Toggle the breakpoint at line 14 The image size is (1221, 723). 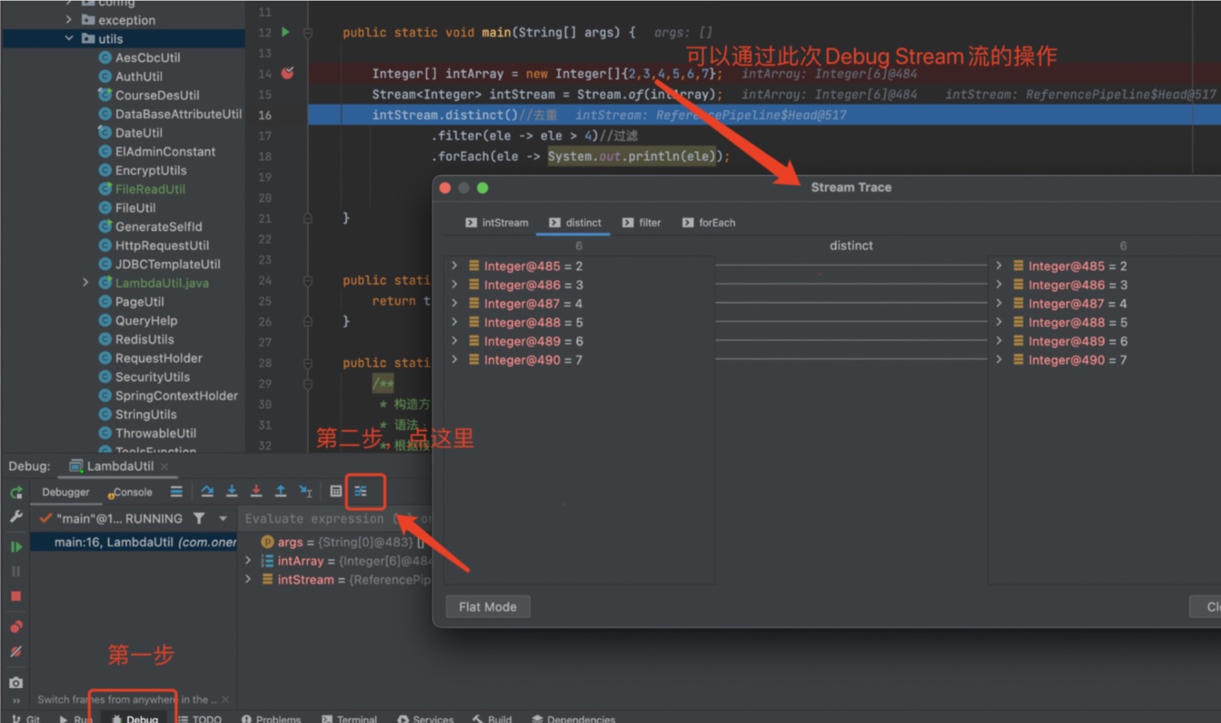pyautogui.click(x=287, y=73)
